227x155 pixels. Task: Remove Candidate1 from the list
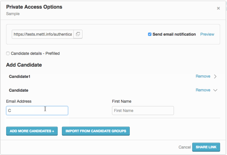tap(203, 77)
